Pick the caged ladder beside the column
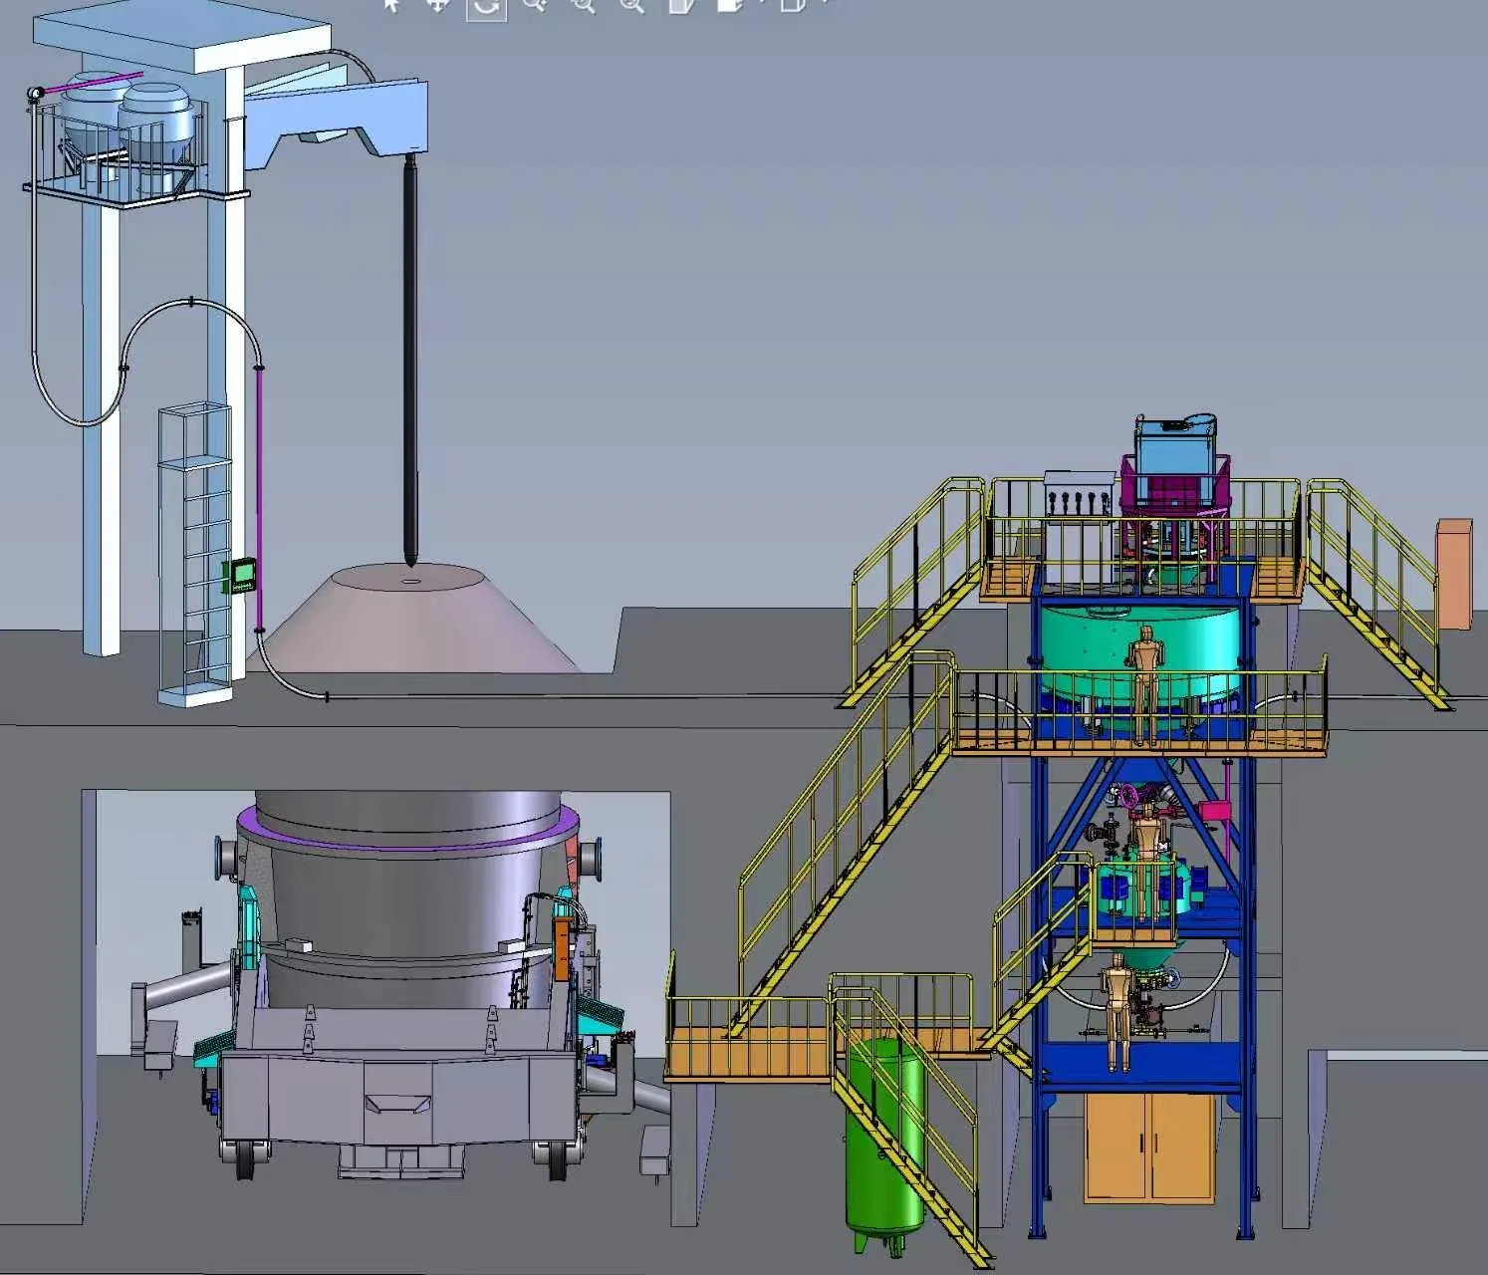Image resolution: width=1488 pixels, height=1275 pixels. (195, 553)
